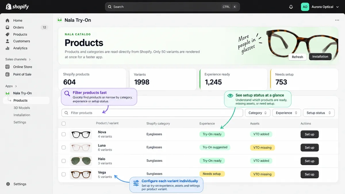Select all products with header checkbox
This screenshot has width=345, height=194.
click(x=64, y=124)
